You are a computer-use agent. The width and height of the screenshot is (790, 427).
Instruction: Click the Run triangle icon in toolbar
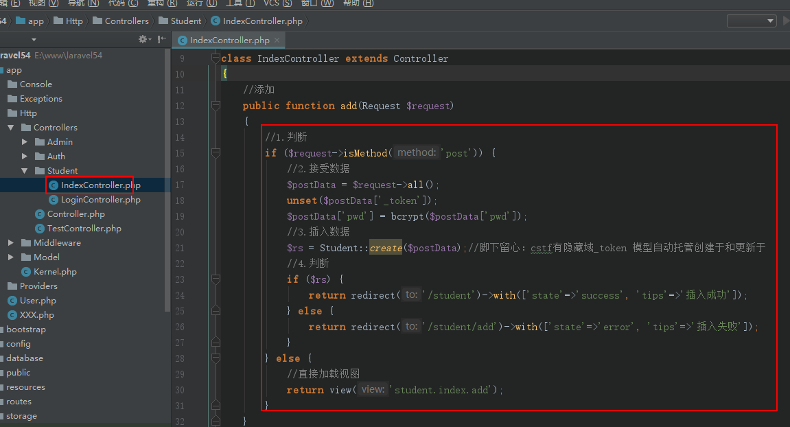coord(786,21)
